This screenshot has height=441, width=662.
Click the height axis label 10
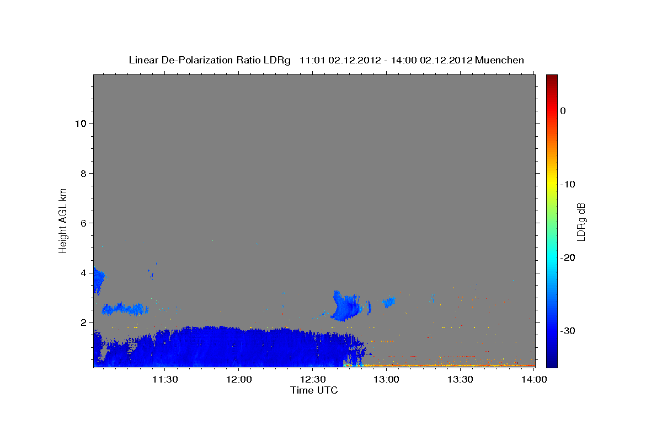click(80, 123)
